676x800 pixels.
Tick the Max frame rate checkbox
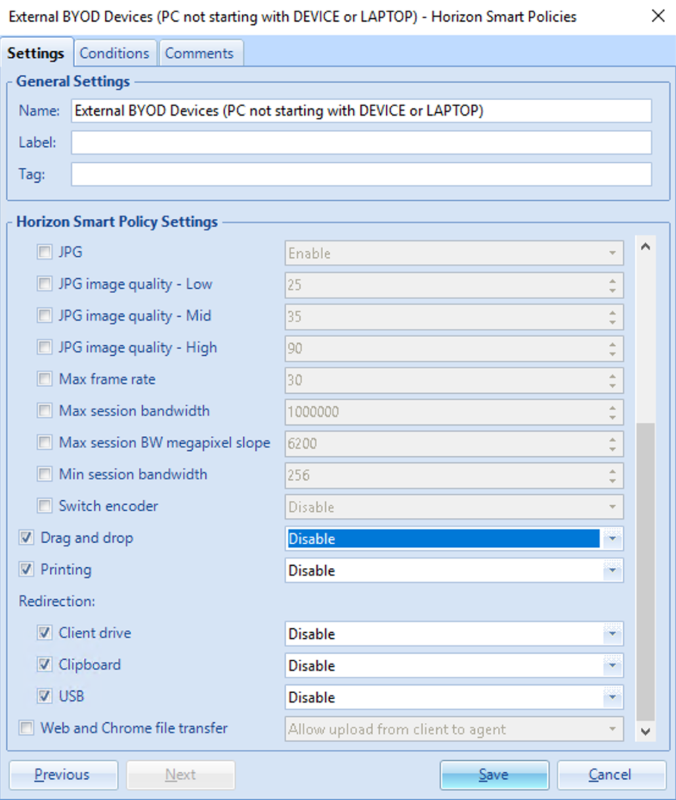45,379
